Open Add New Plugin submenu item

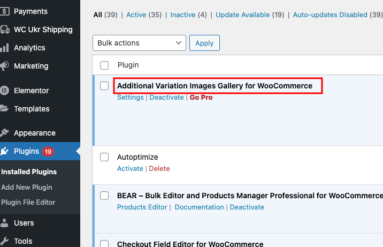tap(27, 188)
